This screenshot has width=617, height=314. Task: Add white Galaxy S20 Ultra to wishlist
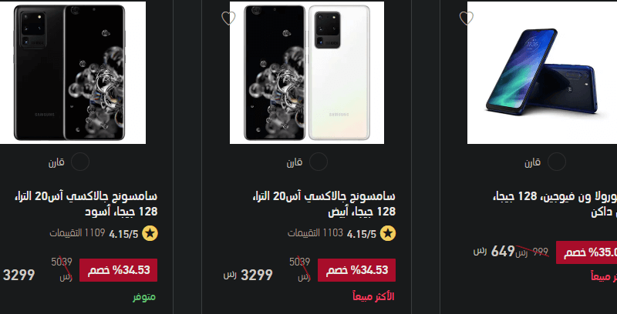228,18
